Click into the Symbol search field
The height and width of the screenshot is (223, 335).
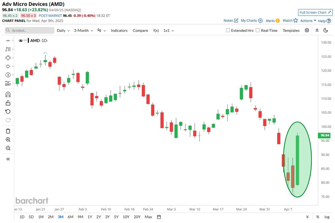click(30, 30)
